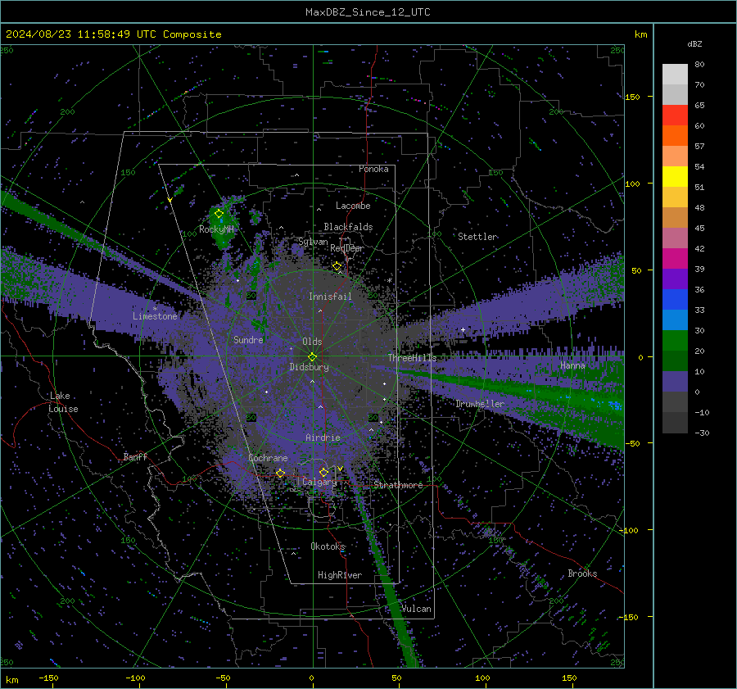
Task: Click the asterisk marker above Limestone
Action: point(155,309)
